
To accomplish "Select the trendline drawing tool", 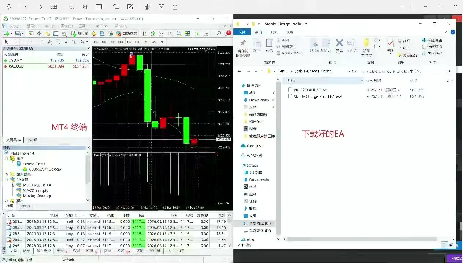I will [41, 42].
